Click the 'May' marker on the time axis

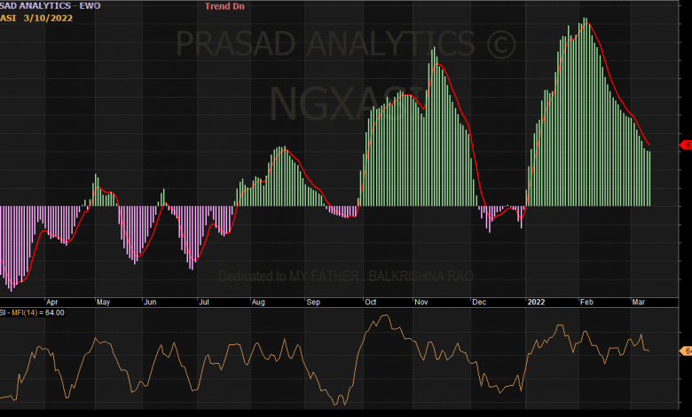[103, 302]
